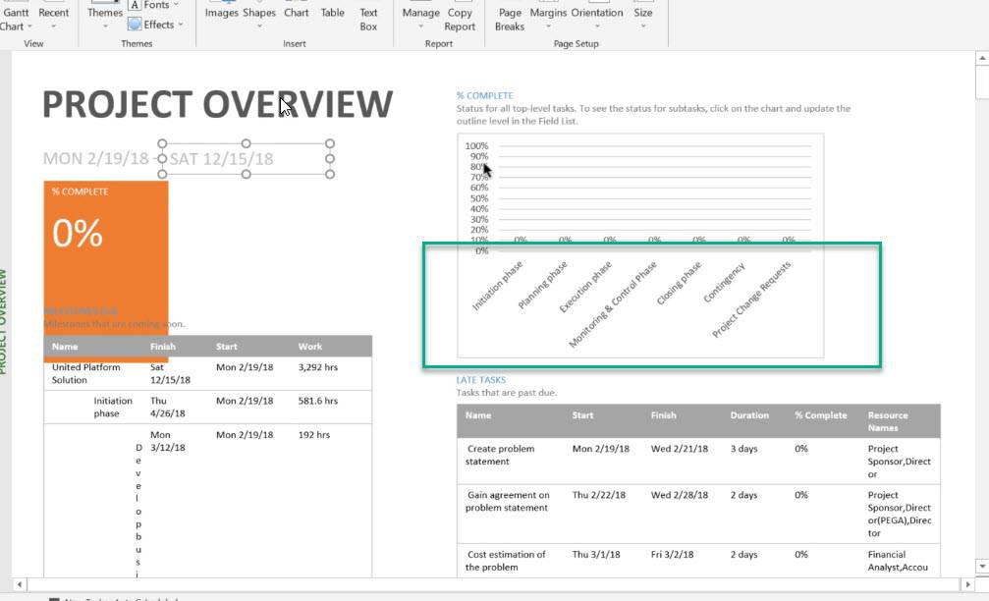
Task: Click the Finish header in milestones table
Action: (163, 347)
